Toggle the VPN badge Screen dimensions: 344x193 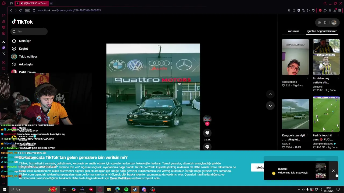pos(28,10)
